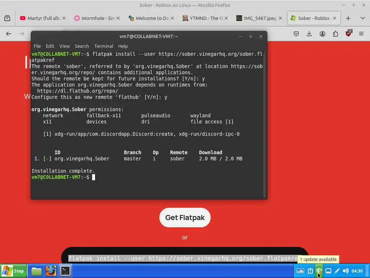Click the 'pulseaudio' permission text
The width and height of the screenshot is (370, 278).
click(x=156, y=115)
